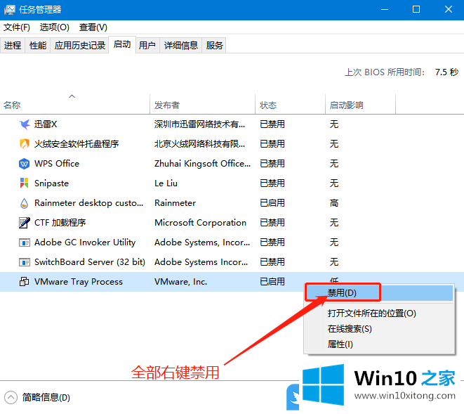The width and height of the screenshot is (464, 414).
Task: Click publisher VMware, Inc.
Action: pyautogui.click(x=180, y=282)
